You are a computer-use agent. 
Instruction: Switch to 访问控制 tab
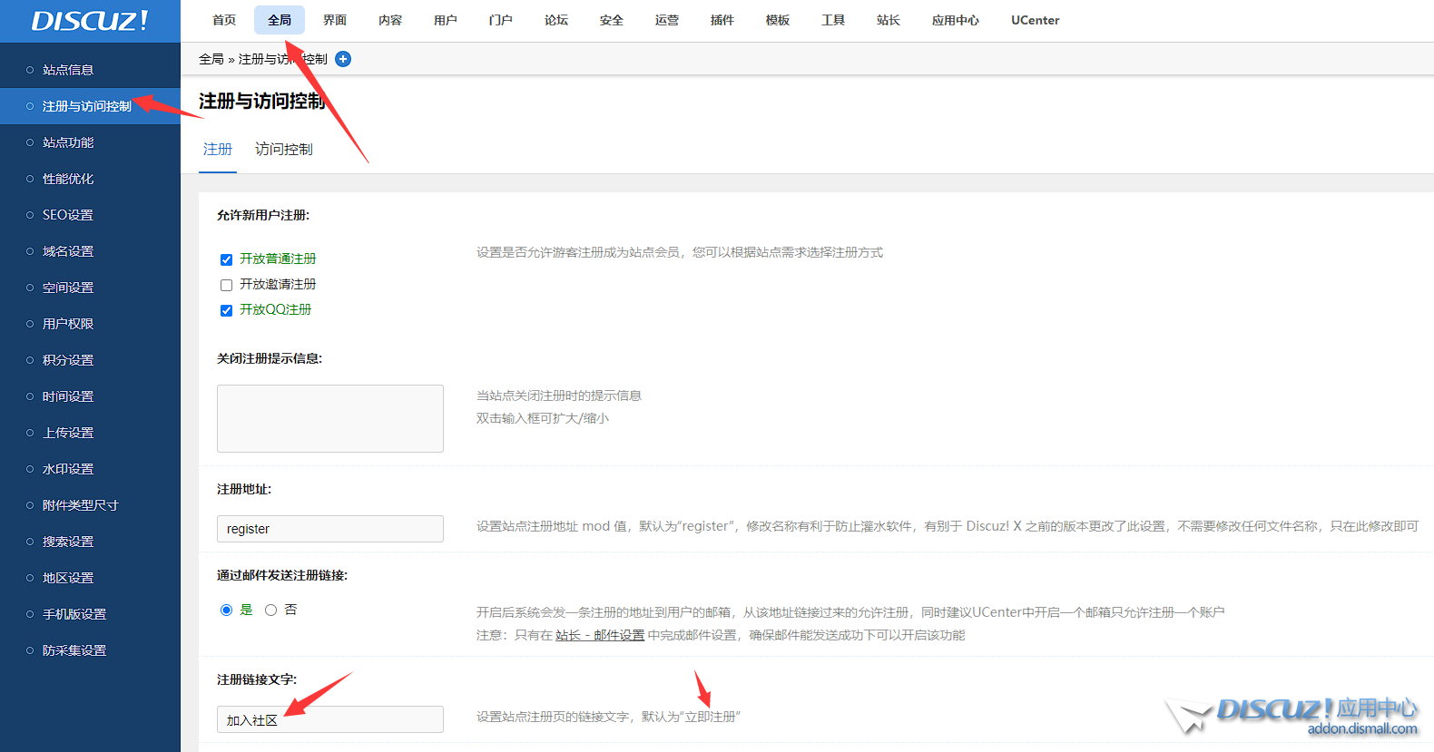tap(284, 150)
